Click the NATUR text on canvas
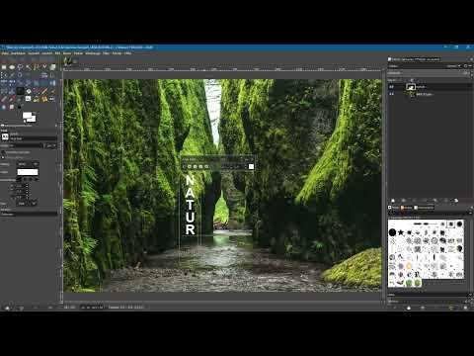This screenshot has height=356, width=474. click(x=190, y=205)
